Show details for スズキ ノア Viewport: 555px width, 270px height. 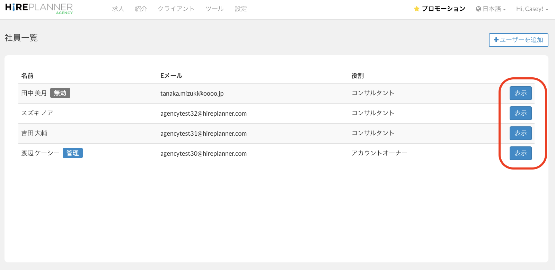click(520, 113)
